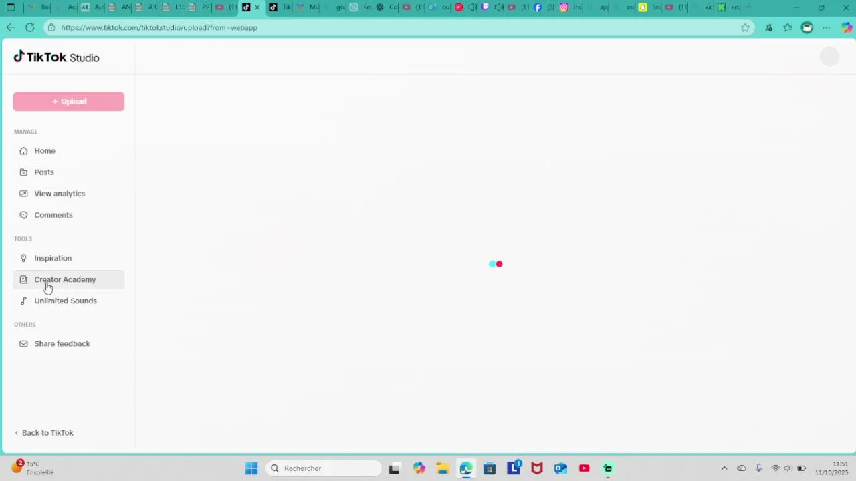Click the Rechercher taskbar search box
856x481 pixels.
pyautogui.click(x=324, y=468)
